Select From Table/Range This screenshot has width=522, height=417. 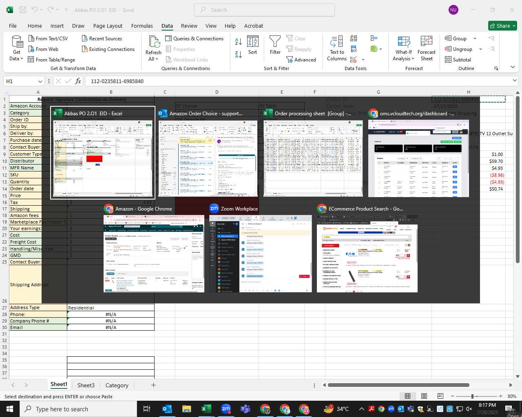(x=51, y=59)
